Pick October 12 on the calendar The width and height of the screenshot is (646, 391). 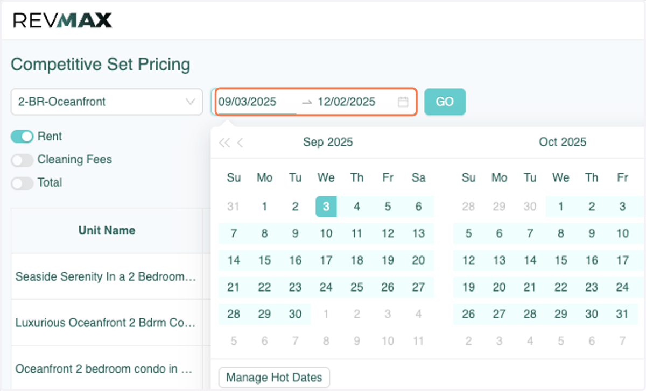468,260
